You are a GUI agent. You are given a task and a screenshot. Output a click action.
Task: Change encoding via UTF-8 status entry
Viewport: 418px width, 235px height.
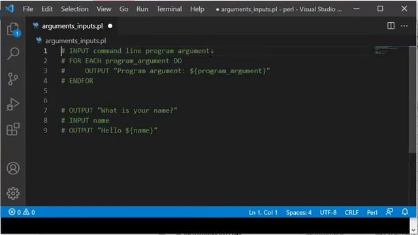[328, 212]
